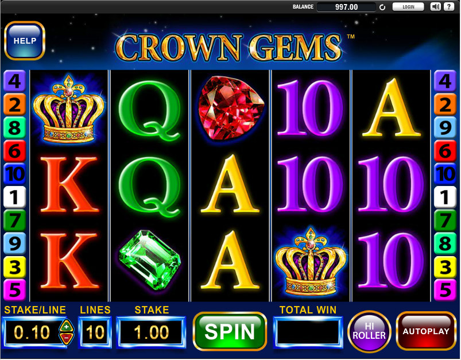This screenshot has height=360, width=461.
Task: Select the white payline 1 marker on left
Action: coord(14,197)
